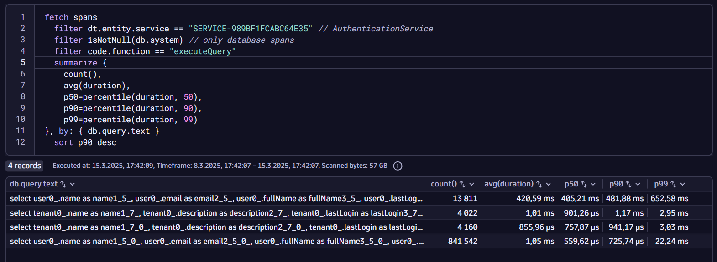Viewport: 717px width, 262px height.
Task: Place cursor on 'sort p90 desc' line
Action: click(81, 142)
